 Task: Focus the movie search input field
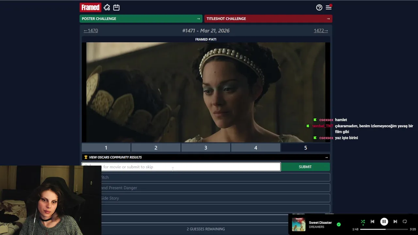(x=181, y=167)
